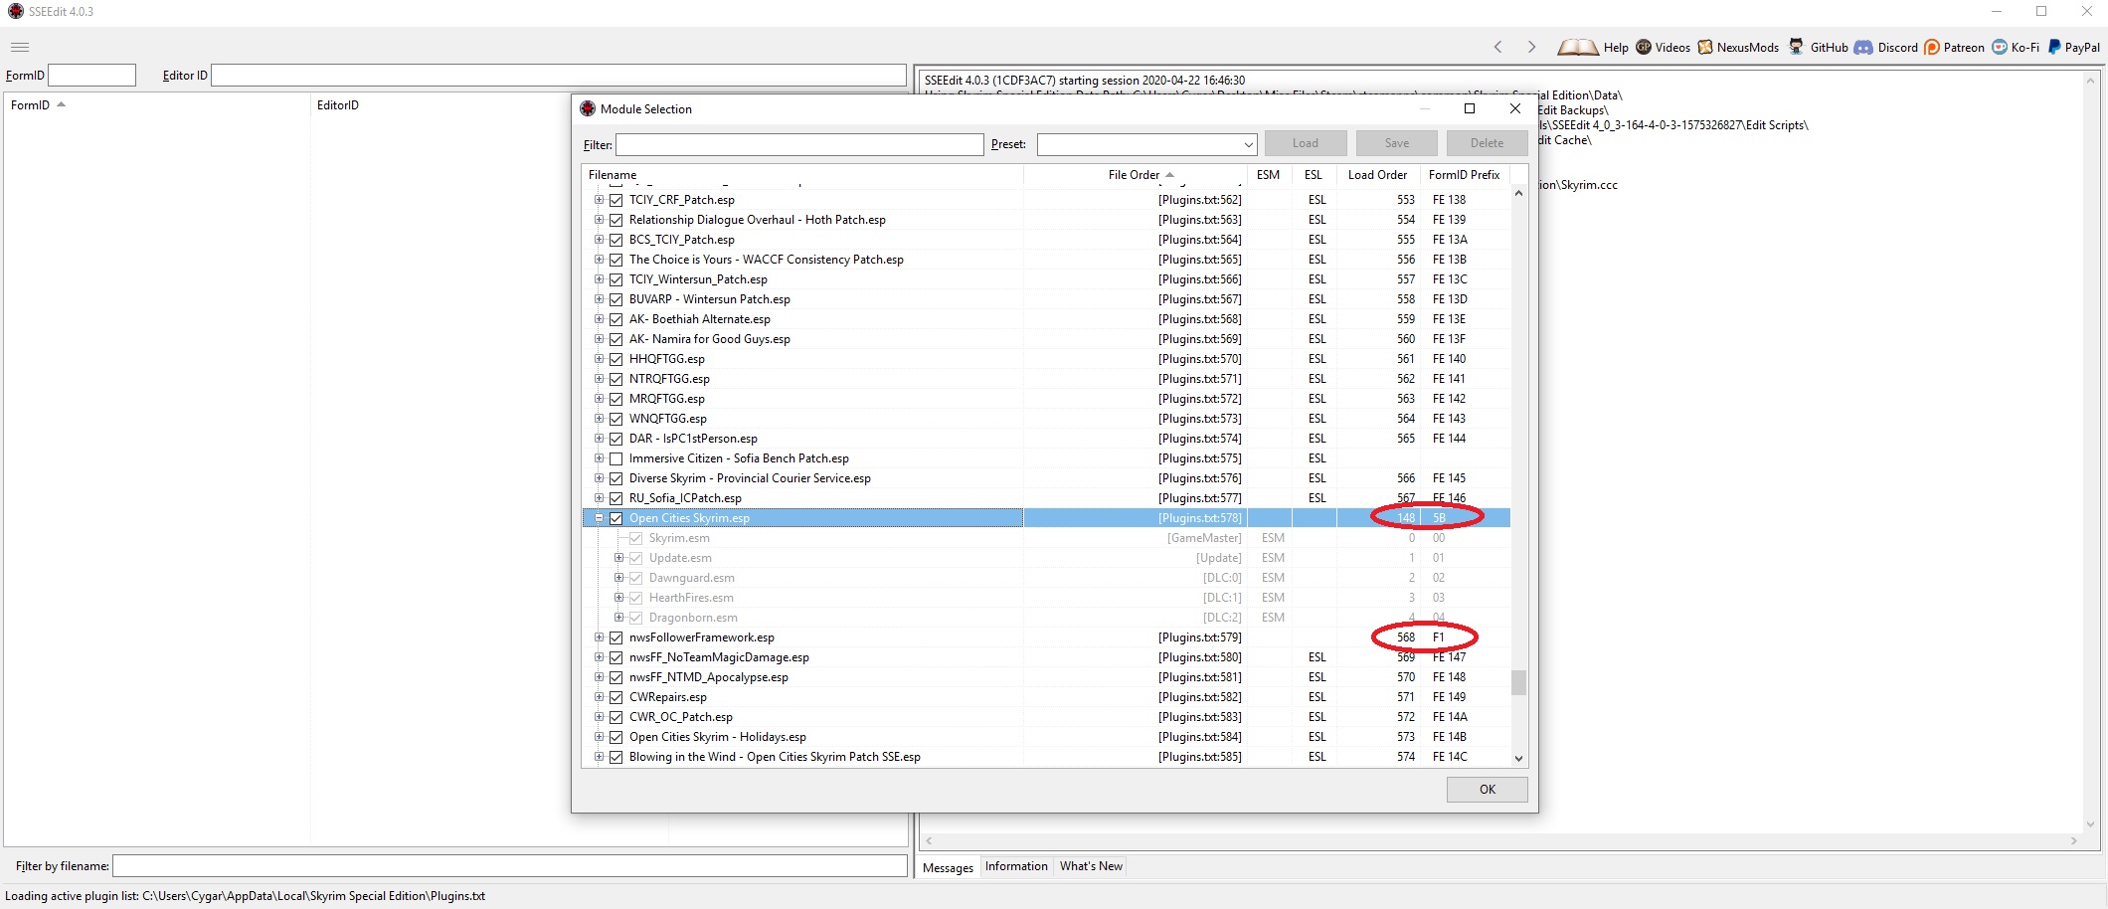Viewport: 2108px width, 909px height.
Task: Click the Load button
Action: (x=1306, y=142)
